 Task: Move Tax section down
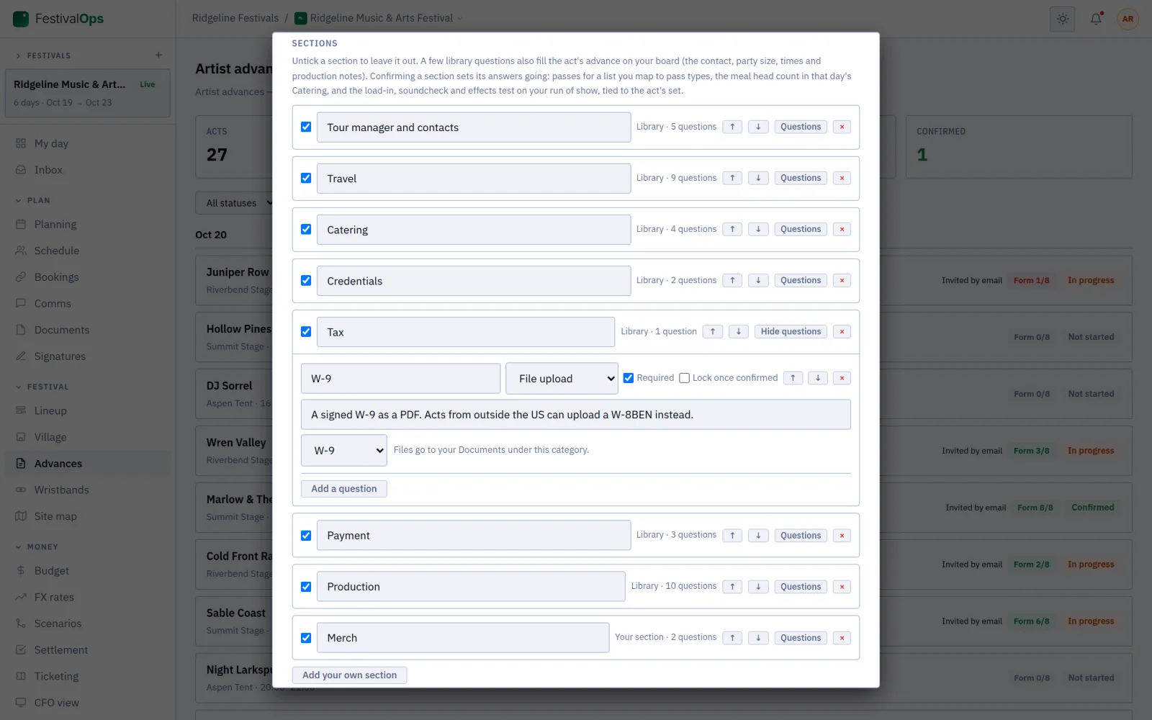(x=739, y=331)
